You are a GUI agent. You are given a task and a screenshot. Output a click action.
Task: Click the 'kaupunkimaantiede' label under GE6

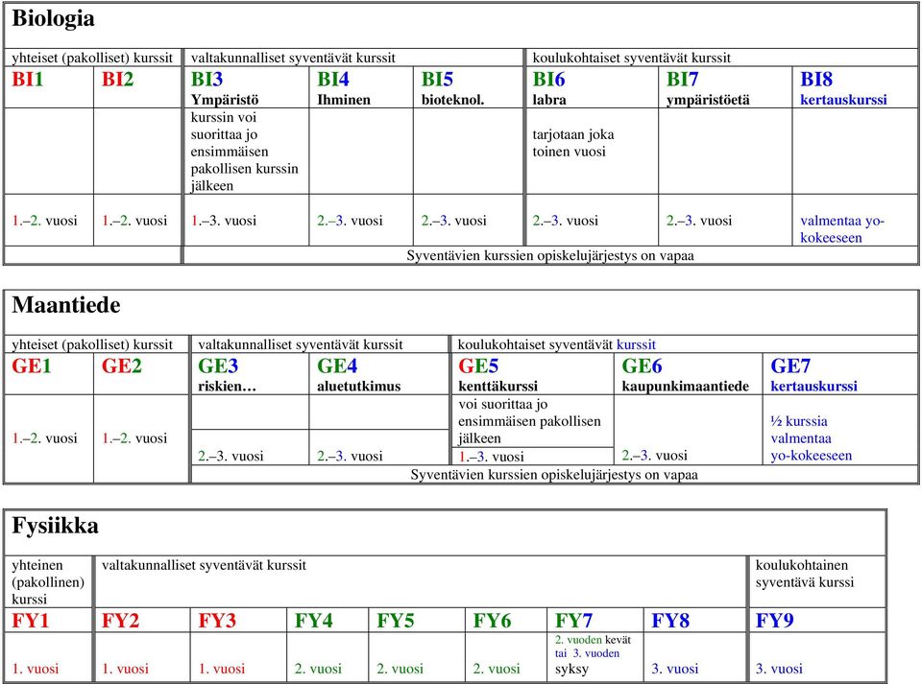click(686, 387)
